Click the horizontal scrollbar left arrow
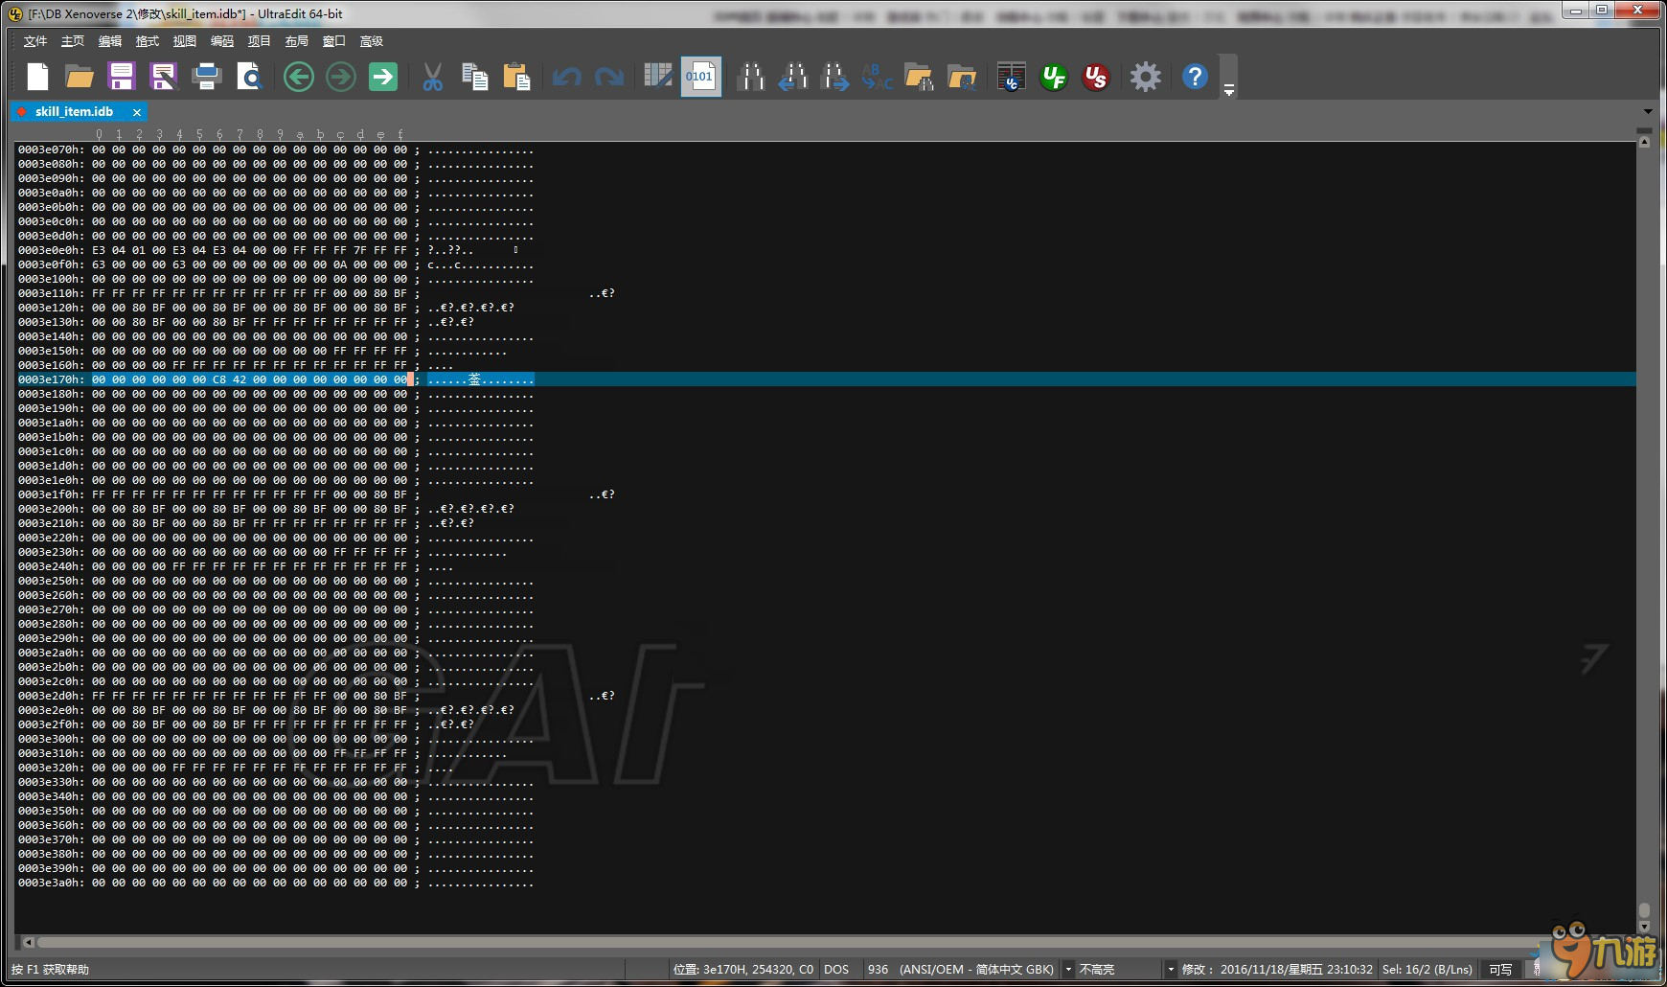 click(29, 943)
